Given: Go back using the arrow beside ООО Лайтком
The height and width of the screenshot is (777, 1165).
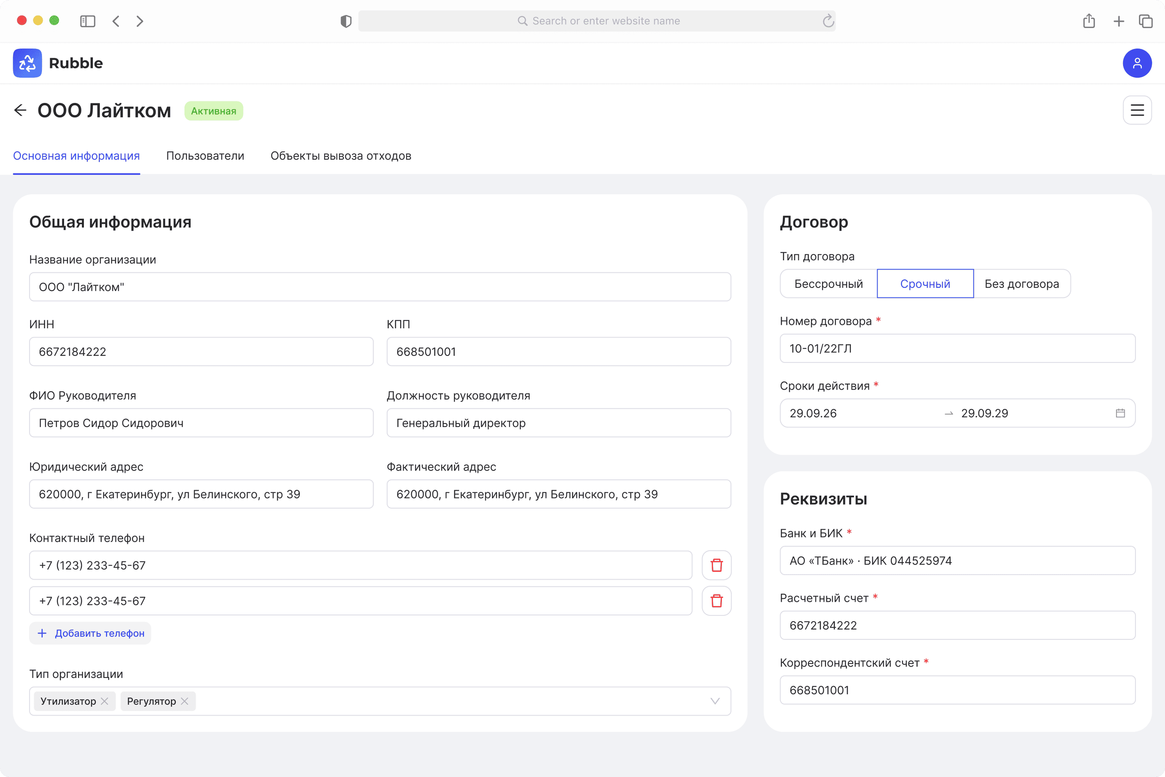Looking at the screenshot, I should point(20,110).
